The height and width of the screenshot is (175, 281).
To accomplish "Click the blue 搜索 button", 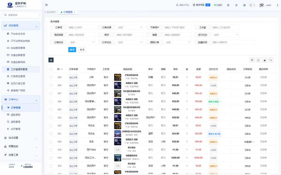I will (x=72, y=50).
